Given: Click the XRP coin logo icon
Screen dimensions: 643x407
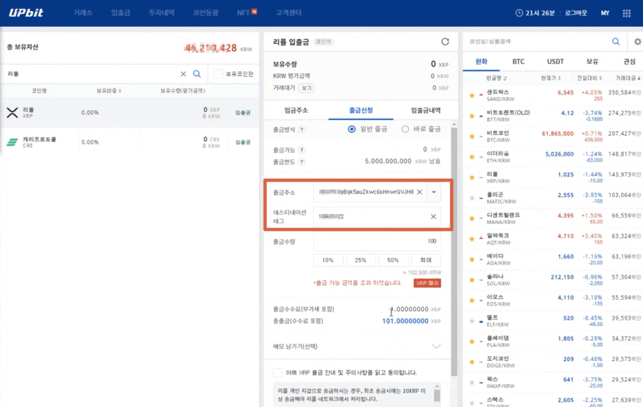Looking at the screenshot, I should [x=12, y=112].
